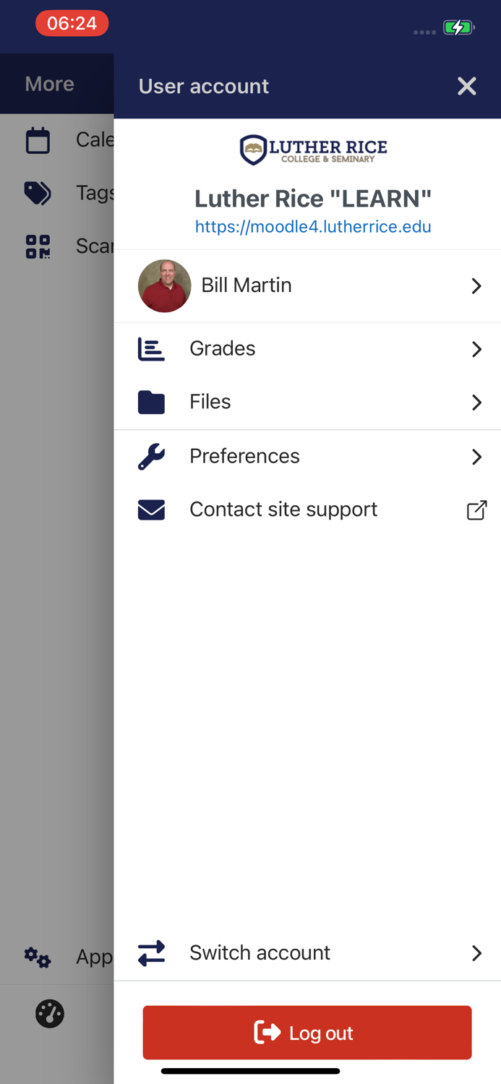The width and height of the screenshot is (501, 1084).
Task: Tap the dark theme circle icon bottom left
Action: 48,1013
